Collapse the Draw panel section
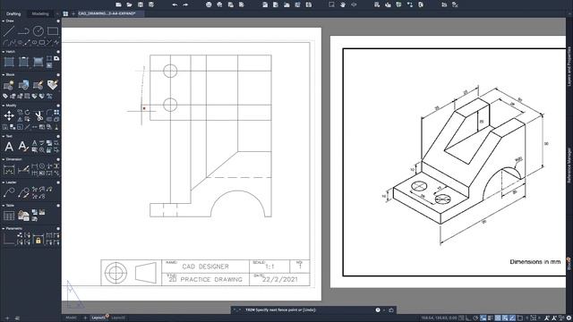Viewport: 573px width, 322px height. 4,21
